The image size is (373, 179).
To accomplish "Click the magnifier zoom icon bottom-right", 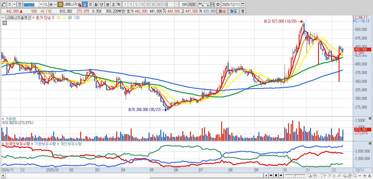I will pyautogui.click(x=354, y=175).
